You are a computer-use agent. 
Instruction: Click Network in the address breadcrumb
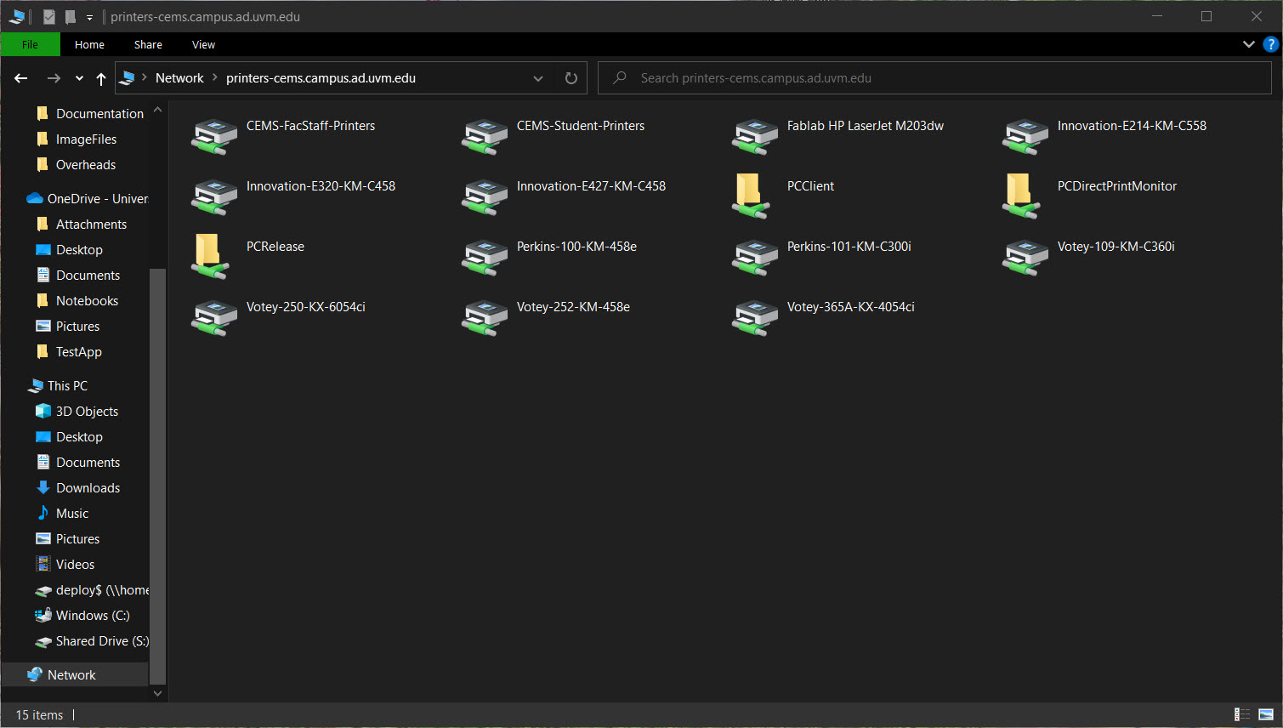point(179,78)
